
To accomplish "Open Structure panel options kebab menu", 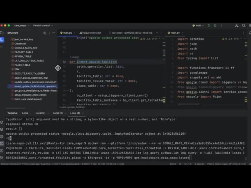I will click(49, 33).
